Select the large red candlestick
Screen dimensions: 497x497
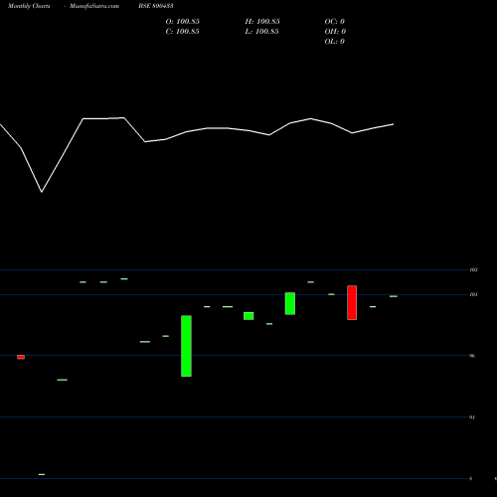point(352,302)
